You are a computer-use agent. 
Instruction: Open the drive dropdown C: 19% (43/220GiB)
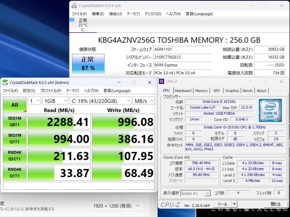[x=101, y=101]
